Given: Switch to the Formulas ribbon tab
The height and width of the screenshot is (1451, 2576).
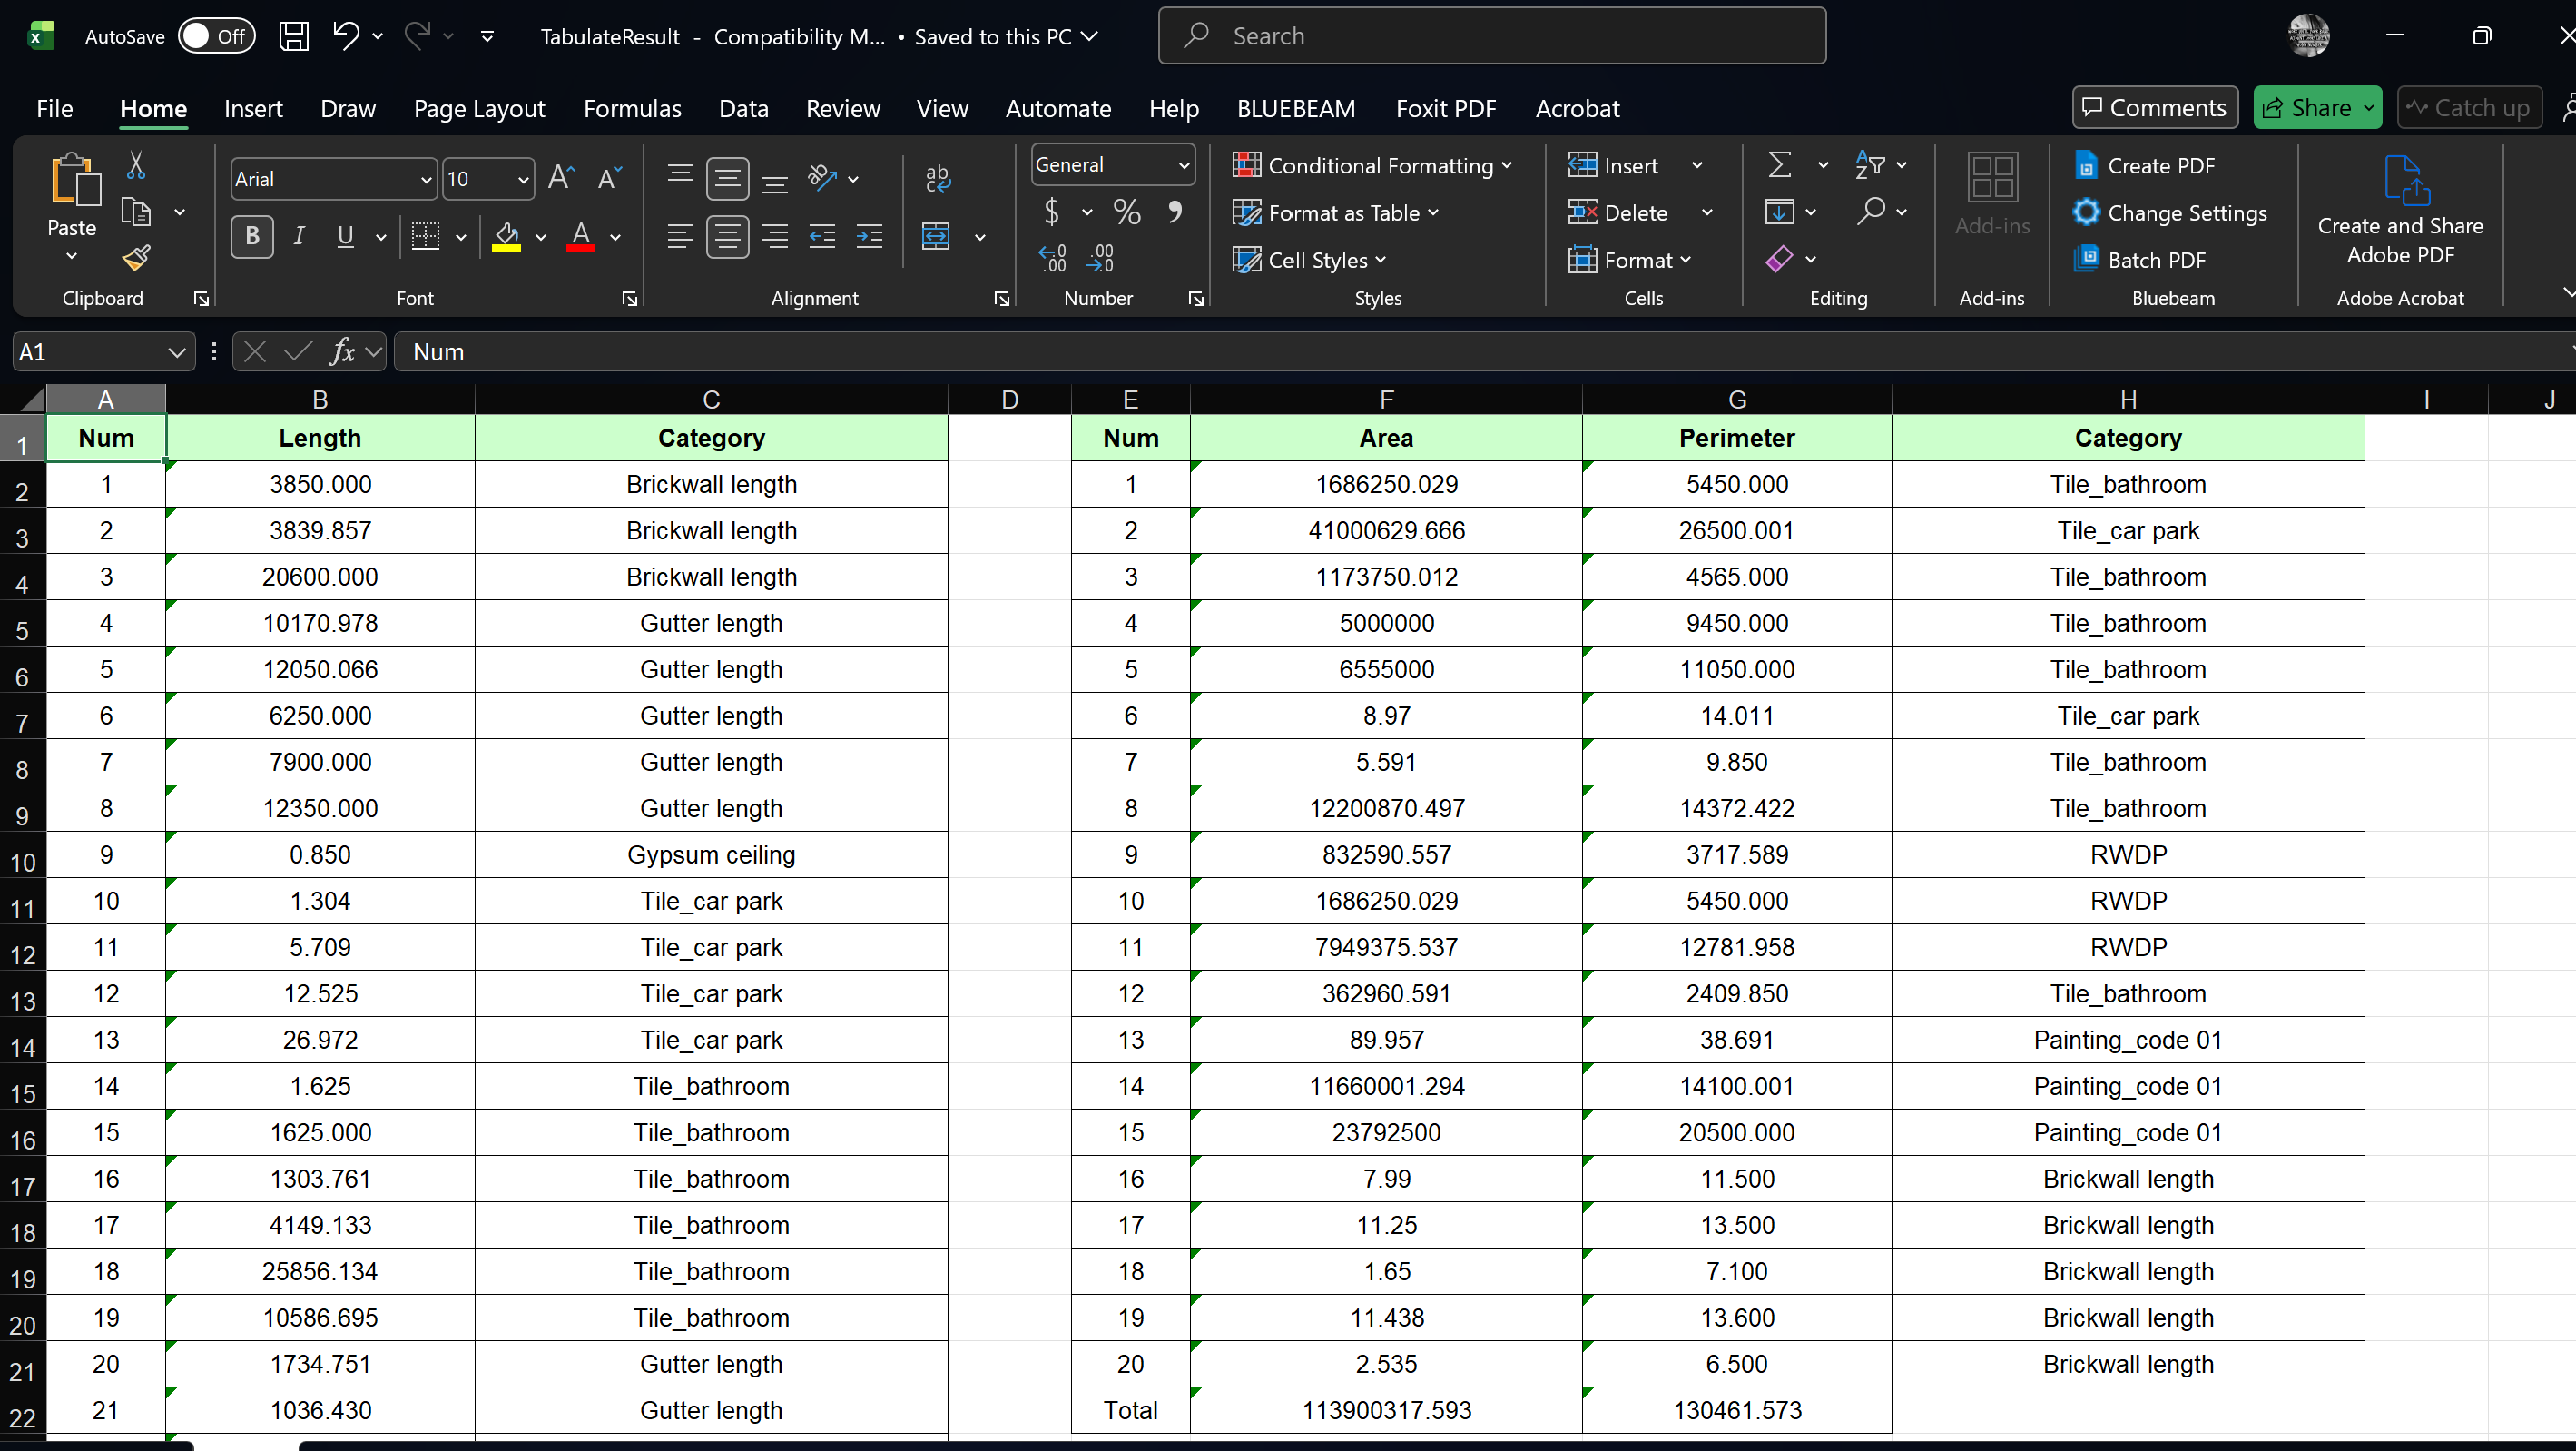Looking at the screenshot, I should [632, 108].
